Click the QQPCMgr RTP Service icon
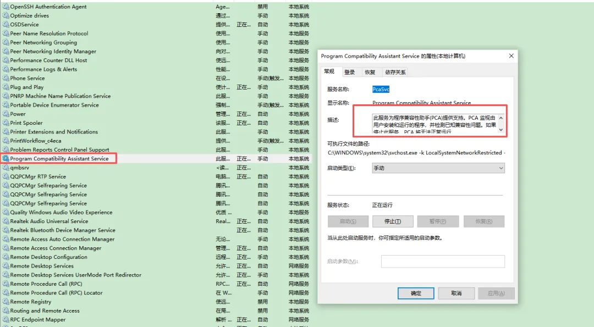This screenshot has width=594, height=327. click(5, 176)
